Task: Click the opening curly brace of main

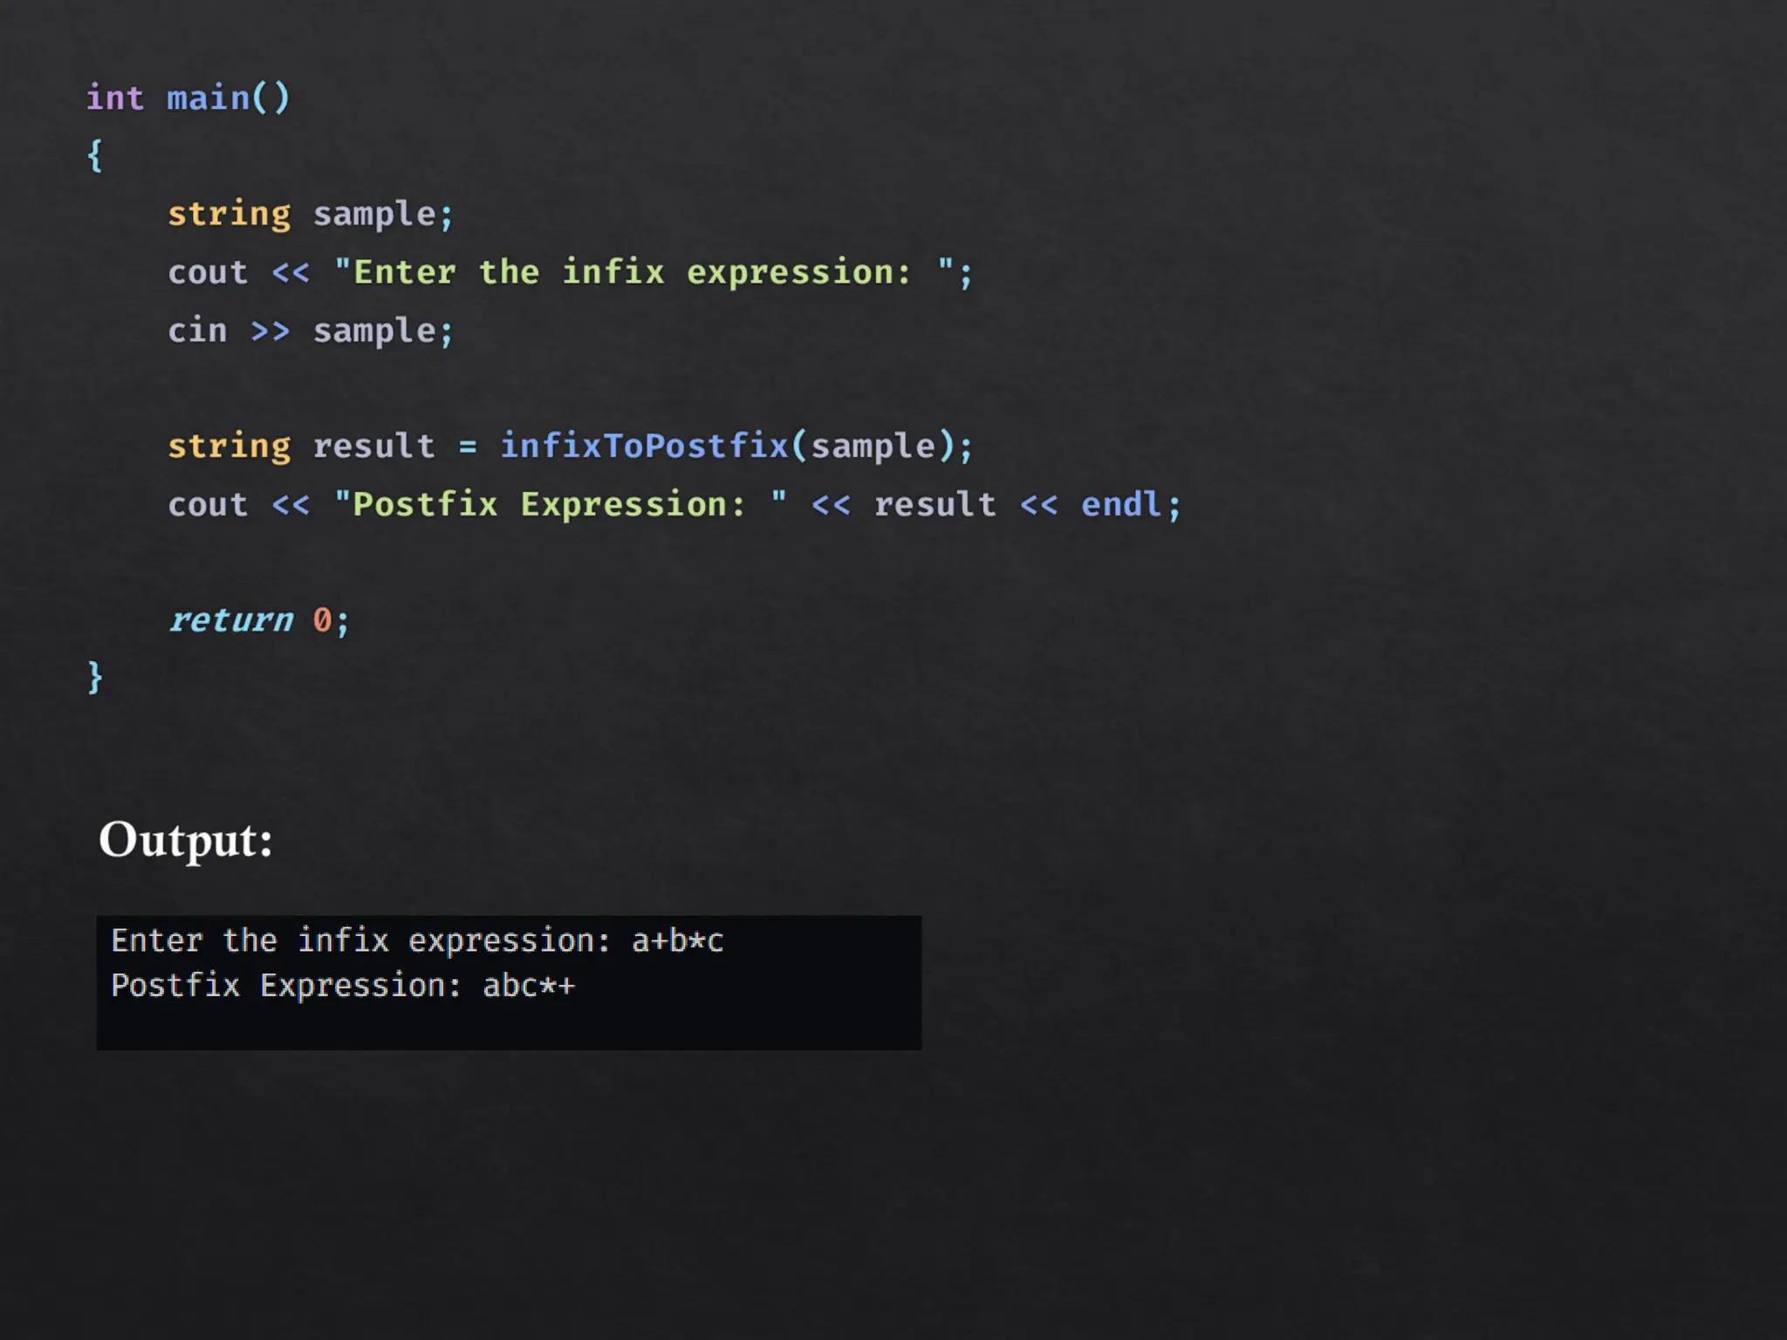Action: coord(95,156)
